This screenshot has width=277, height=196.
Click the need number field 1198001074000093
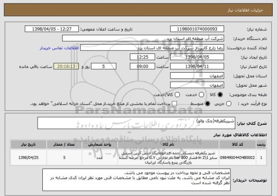[197, 29]
